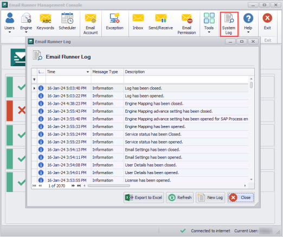Click the L... column header

click(41, 72)
